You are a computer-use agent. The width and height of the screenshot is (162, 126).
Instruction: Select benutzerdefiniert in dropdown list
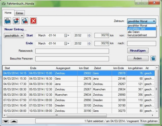point(141,35)
